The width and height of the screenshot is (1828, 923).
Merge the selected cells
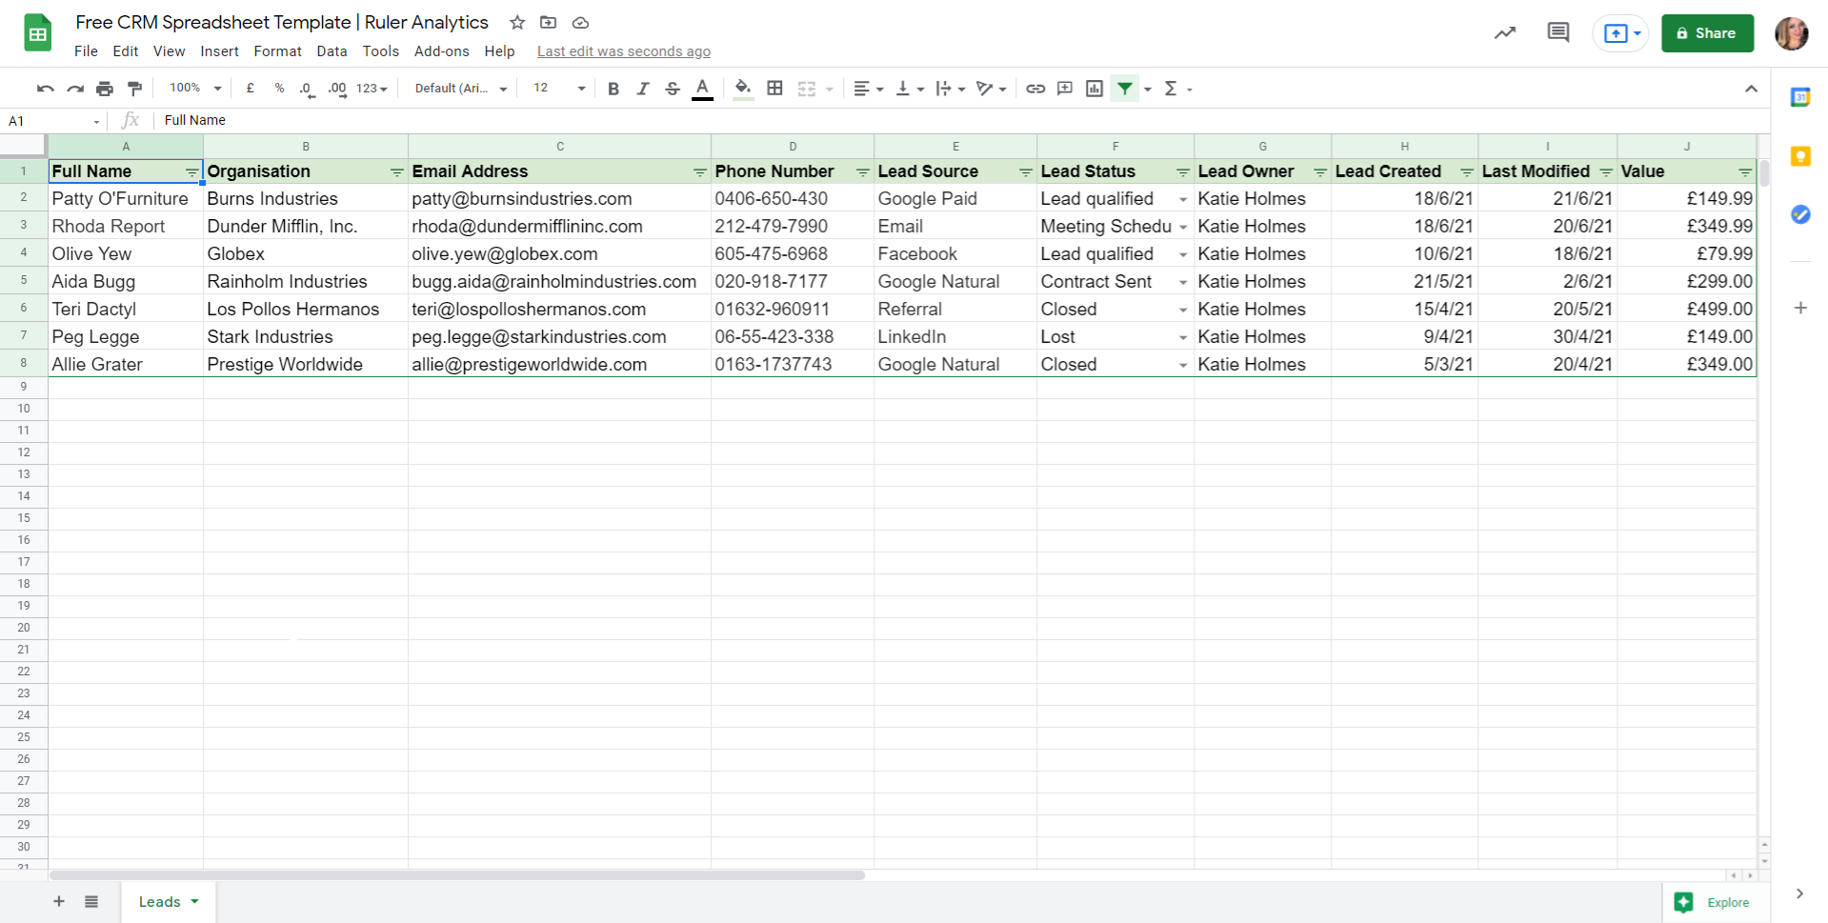(809, 88)
